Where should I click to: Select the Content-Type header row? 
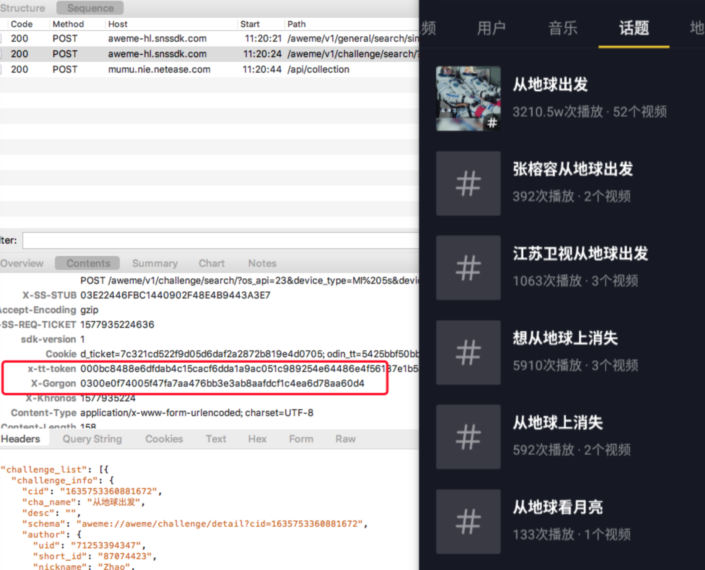click(209, 413)
